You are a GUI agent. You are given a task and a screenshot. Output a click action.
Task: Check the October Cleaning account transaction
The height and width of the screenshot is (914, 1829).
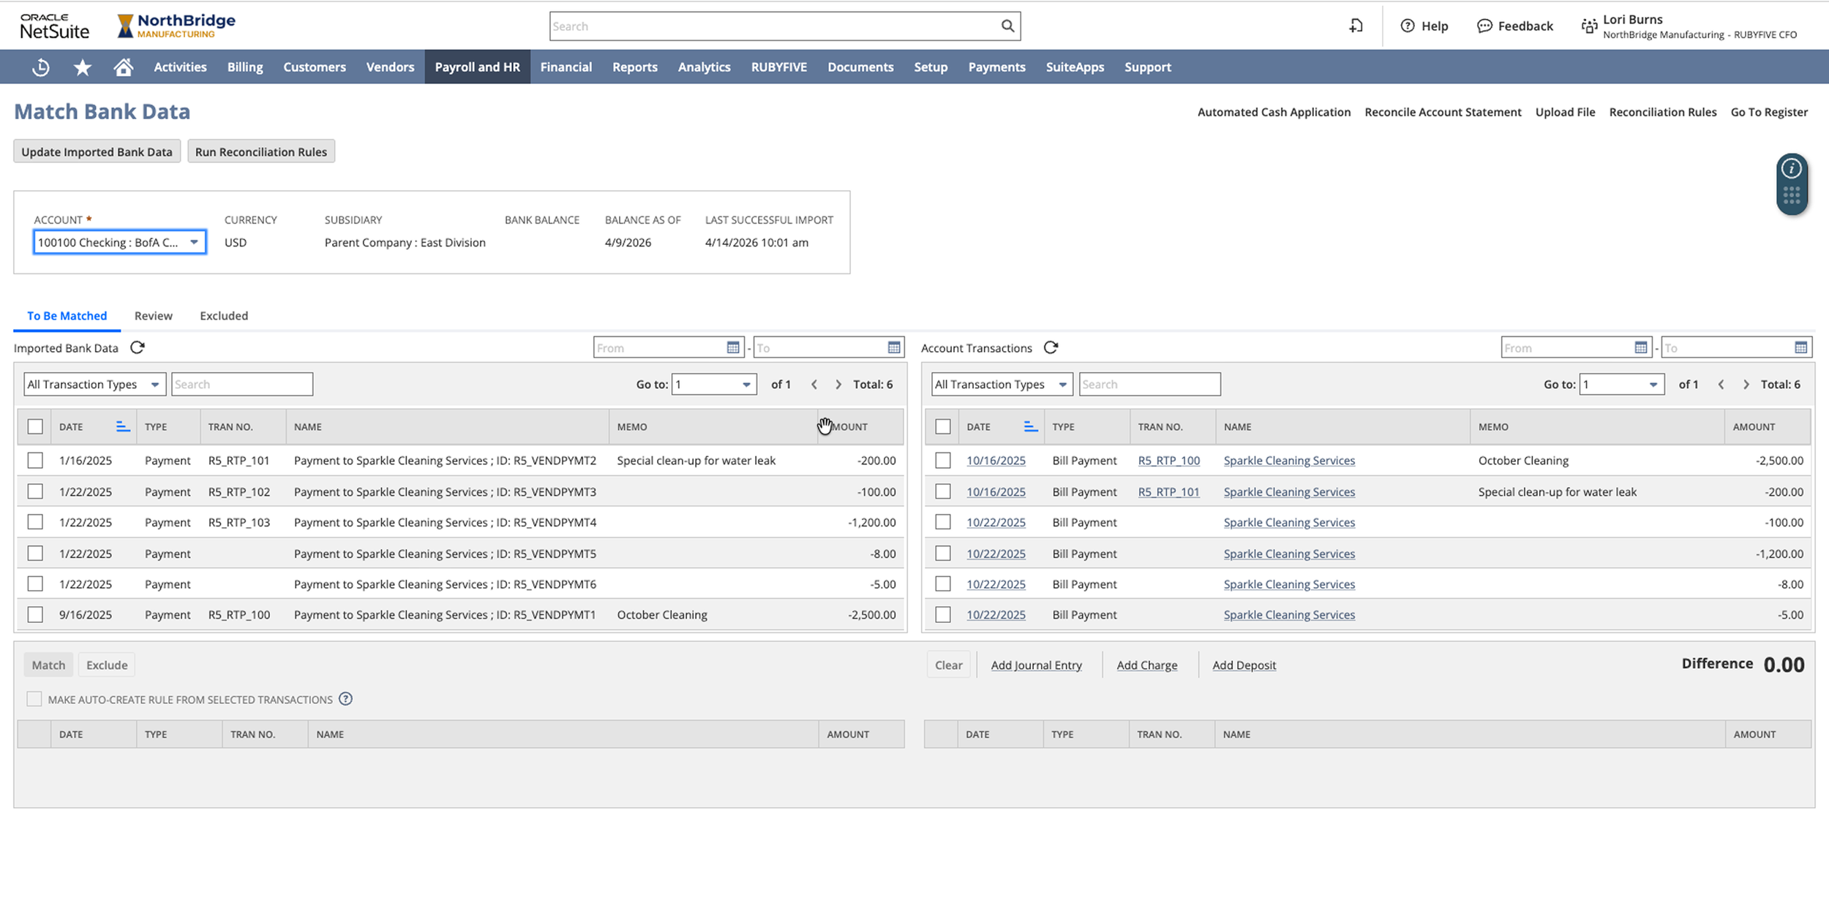click(943, 461)
